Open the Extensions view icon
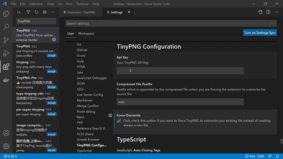Image resolution: width=283 pixels, height=159 pixels. pyautogui.click(x=6, y=67)
